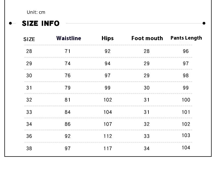Click waistline value 79
Image resolution: width=216 pixels, height=177 pixels.
pyautogui.click(x=68, y=88)
